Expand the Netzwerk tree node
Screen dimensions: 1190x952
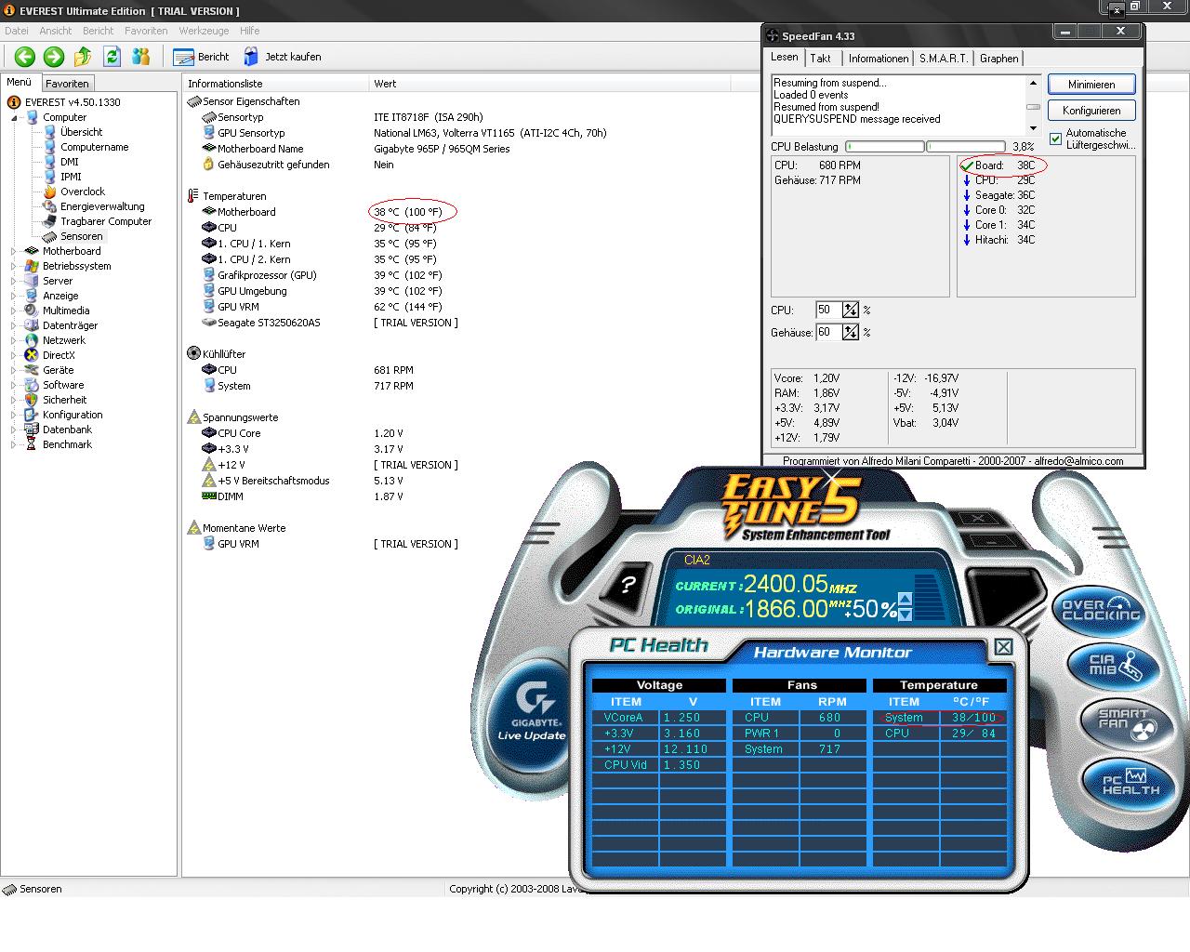tap(14, 340)
